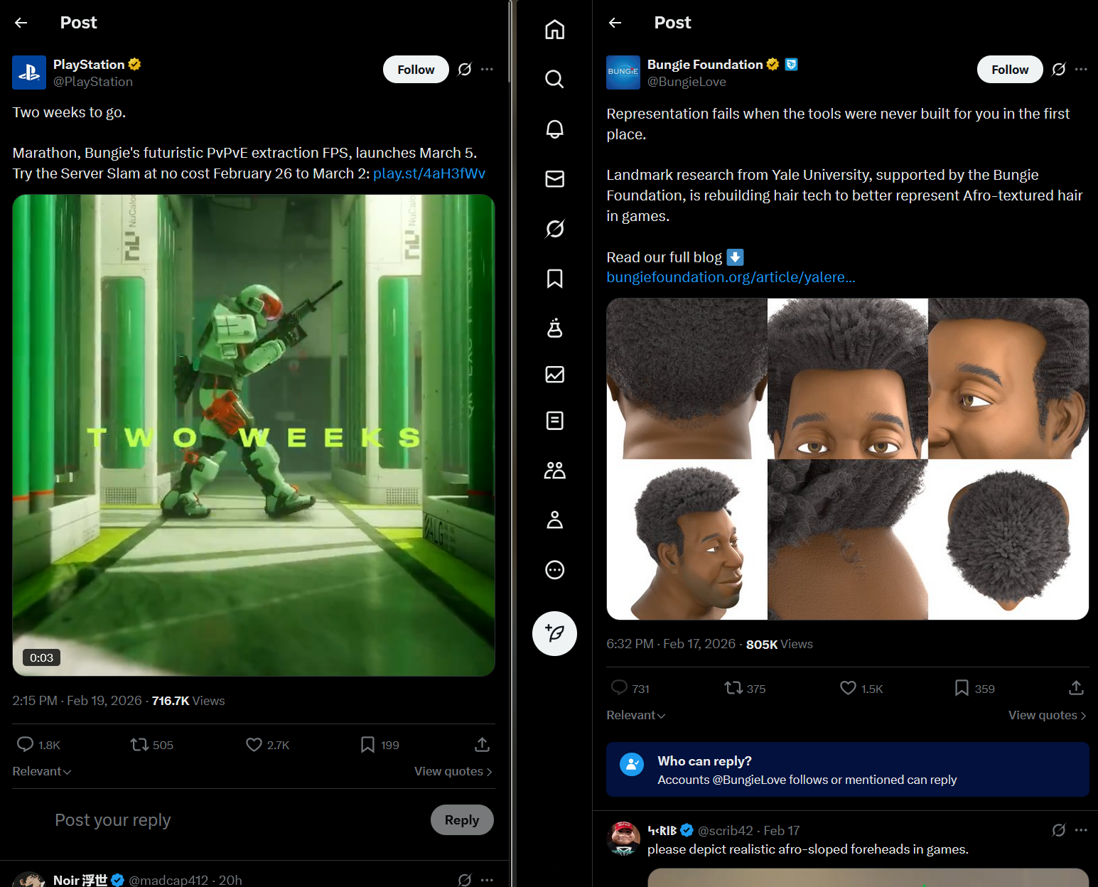Open more options on the Noir reply
The width and height of the screenshot is (1098, 887).
(x=487, y=880)
